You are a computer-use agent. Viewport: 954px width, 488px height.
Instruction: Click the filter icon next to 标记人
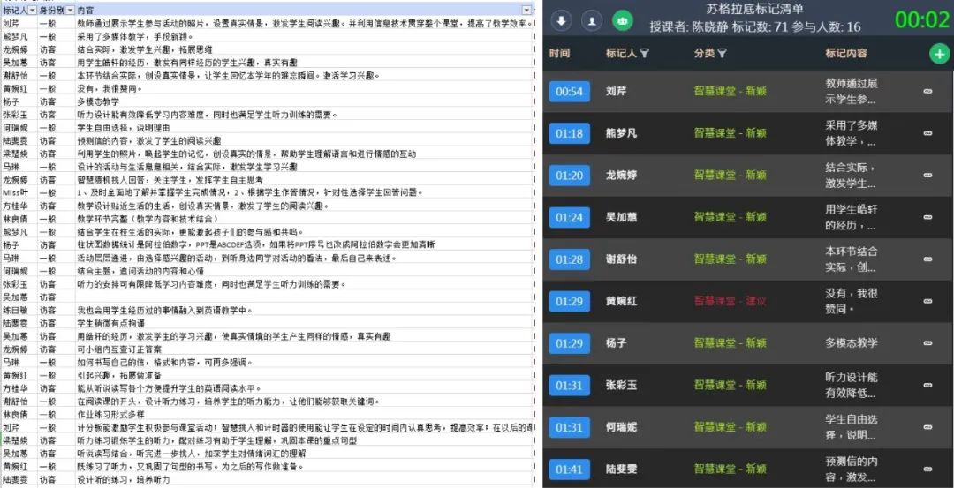pos(644,54)
